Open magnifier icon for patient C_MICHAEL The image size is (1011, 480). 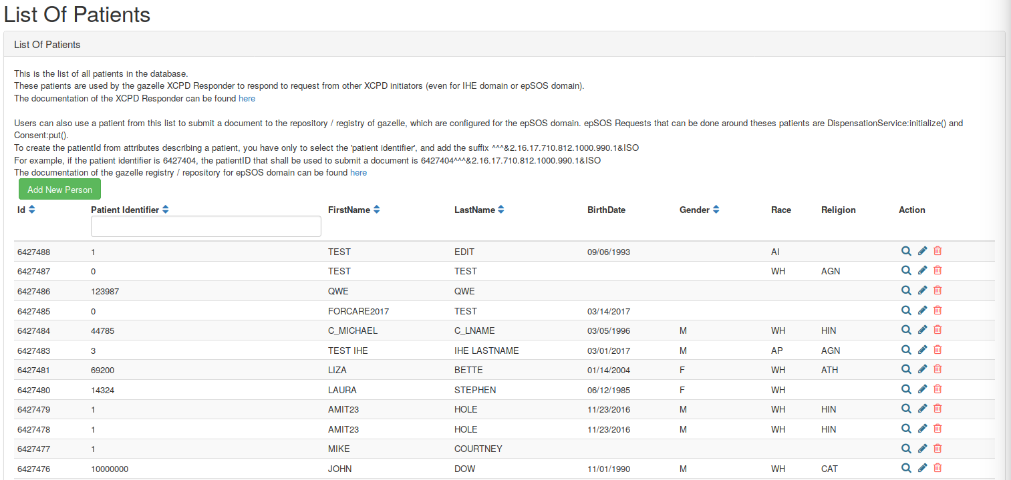(x=906, y=330)
